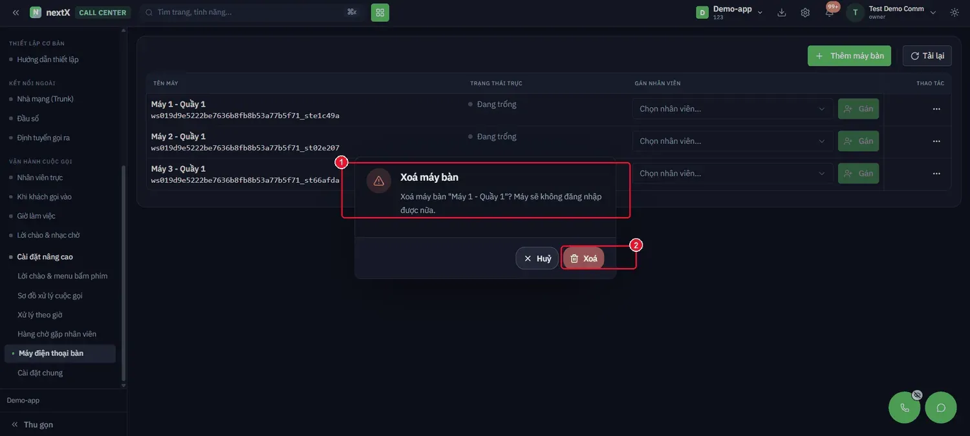Cancel dialog with Huỷ button
This screenshot has height=436, width=970.
point(537,258)
